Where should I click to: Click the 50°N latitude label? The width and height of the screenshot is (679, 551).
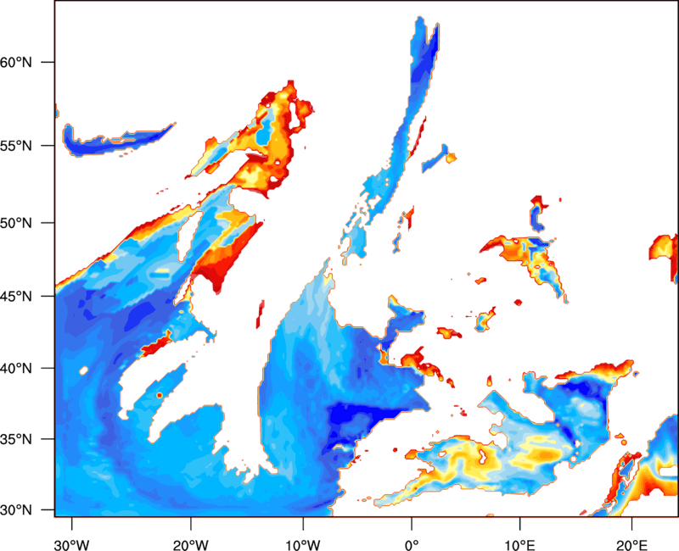tap(16, 223)
